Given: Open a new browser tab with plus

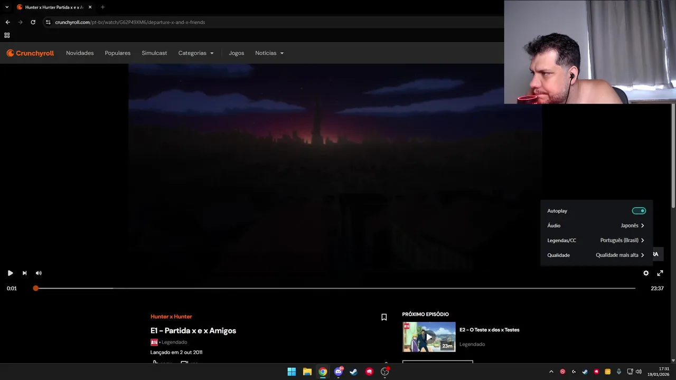Looking at the screenshot, I should click(x=102, y=7).
